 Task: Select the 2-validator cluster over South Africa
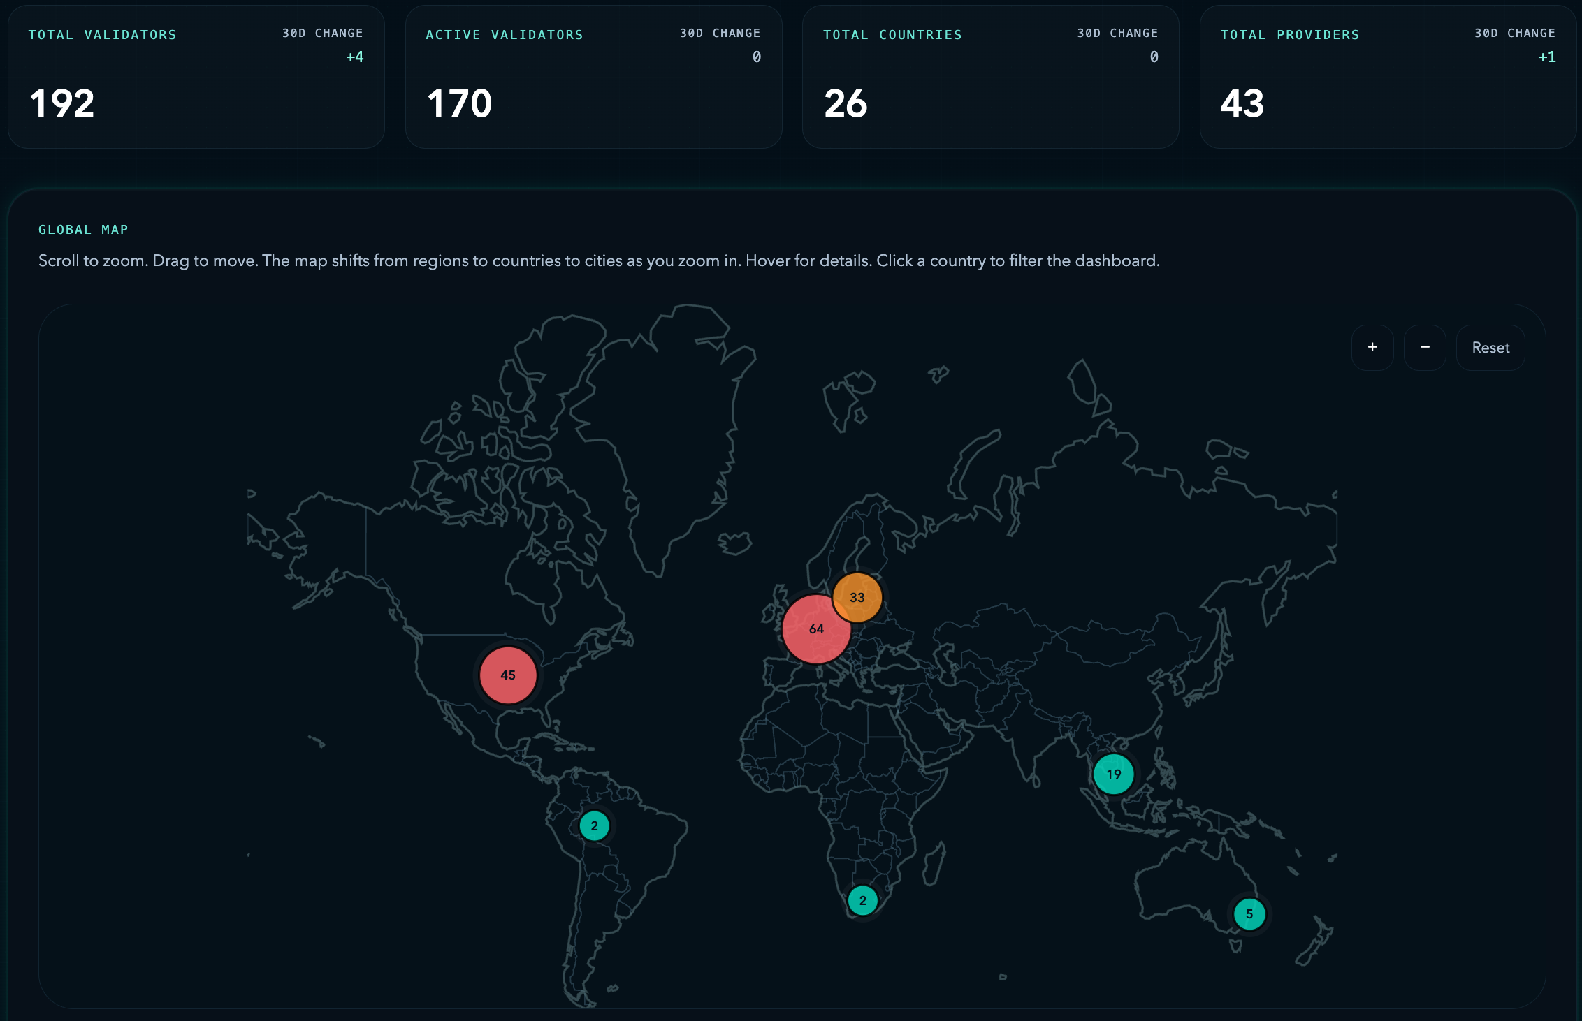coord(863,900)
